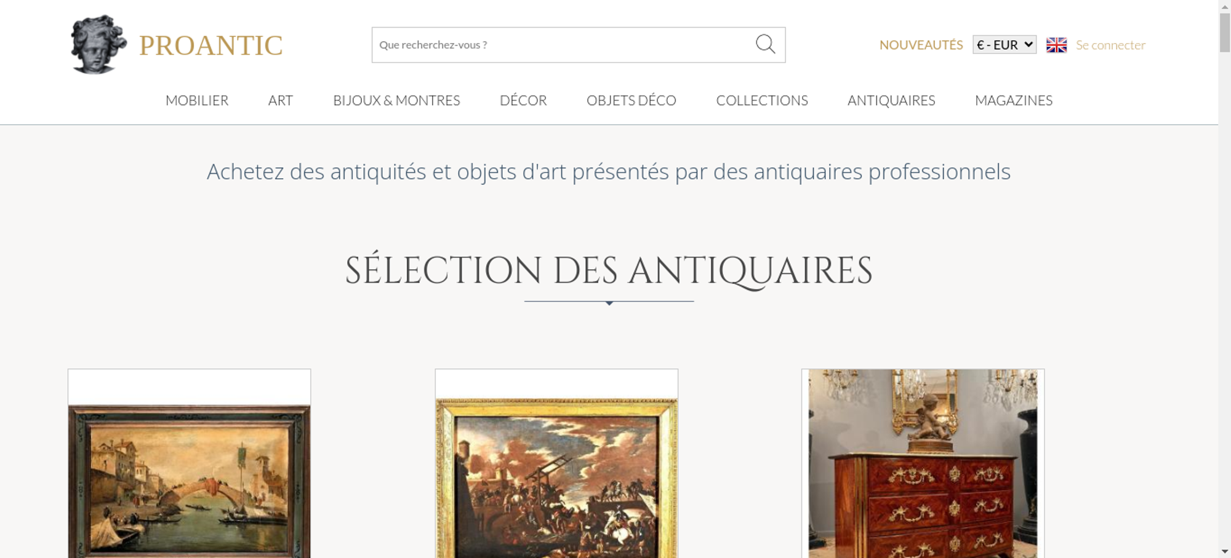Screen dimensions: 1231x558
Task: Open the Objets Déco menu
Action: click(632, 100)
